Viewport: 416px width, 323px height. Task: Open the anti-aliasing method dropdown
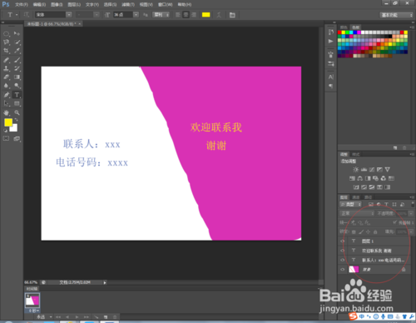tap(161, 15)
